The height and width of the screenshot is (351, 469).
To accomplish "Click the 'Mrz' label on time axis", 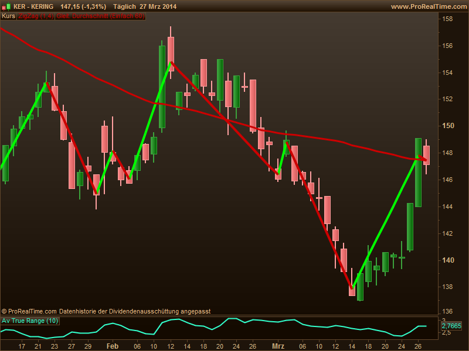I will pyautogui.click(x=278, y=346).
